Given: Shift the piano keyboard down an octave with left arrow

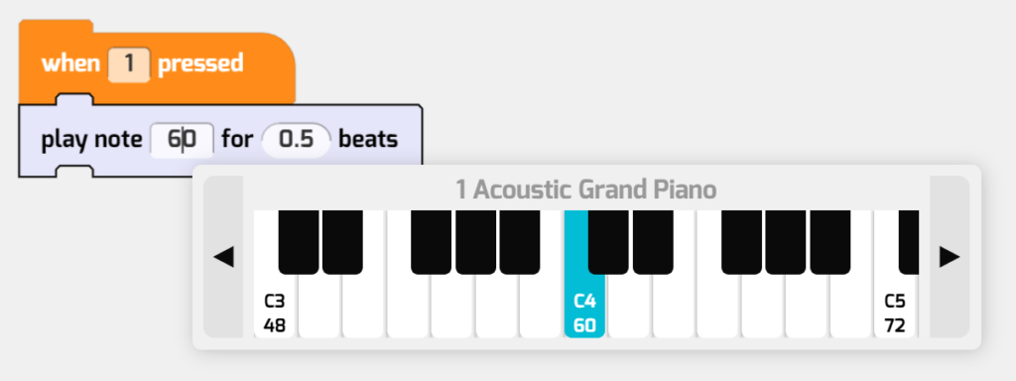Looking at the screenshot, I should tap(223, 257).
